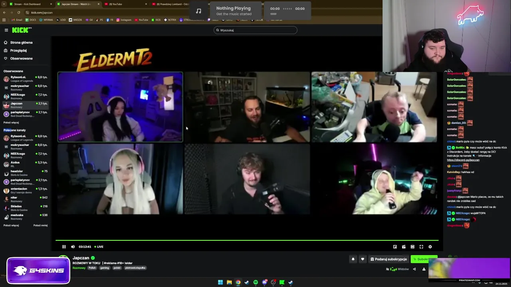Image resolution: width=511 pixels, height=287 pixels.
Task: Select the gaming tag
Action: [x=105, y=268]
